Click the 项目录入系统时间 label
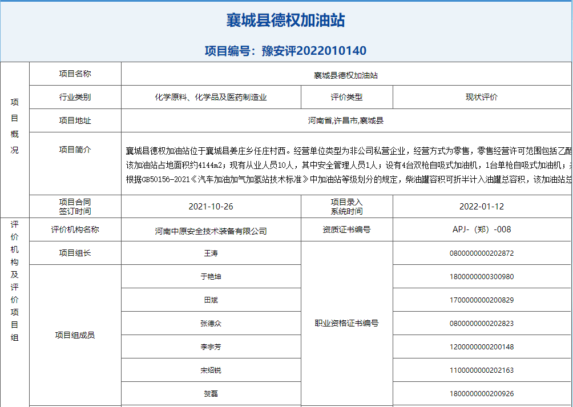Image resolution: width=573 pixels, height=407 pixels. tap(347, 207)
